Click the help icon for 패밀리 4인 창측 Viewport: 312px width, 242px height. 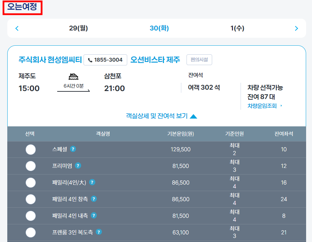point(94,199)
